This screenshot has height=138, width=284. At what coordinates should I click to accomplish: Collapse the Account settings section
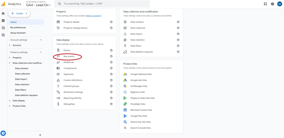pos(41,40)
